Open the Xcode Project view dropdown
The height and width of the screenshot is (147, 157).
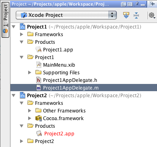click(66, 15)
